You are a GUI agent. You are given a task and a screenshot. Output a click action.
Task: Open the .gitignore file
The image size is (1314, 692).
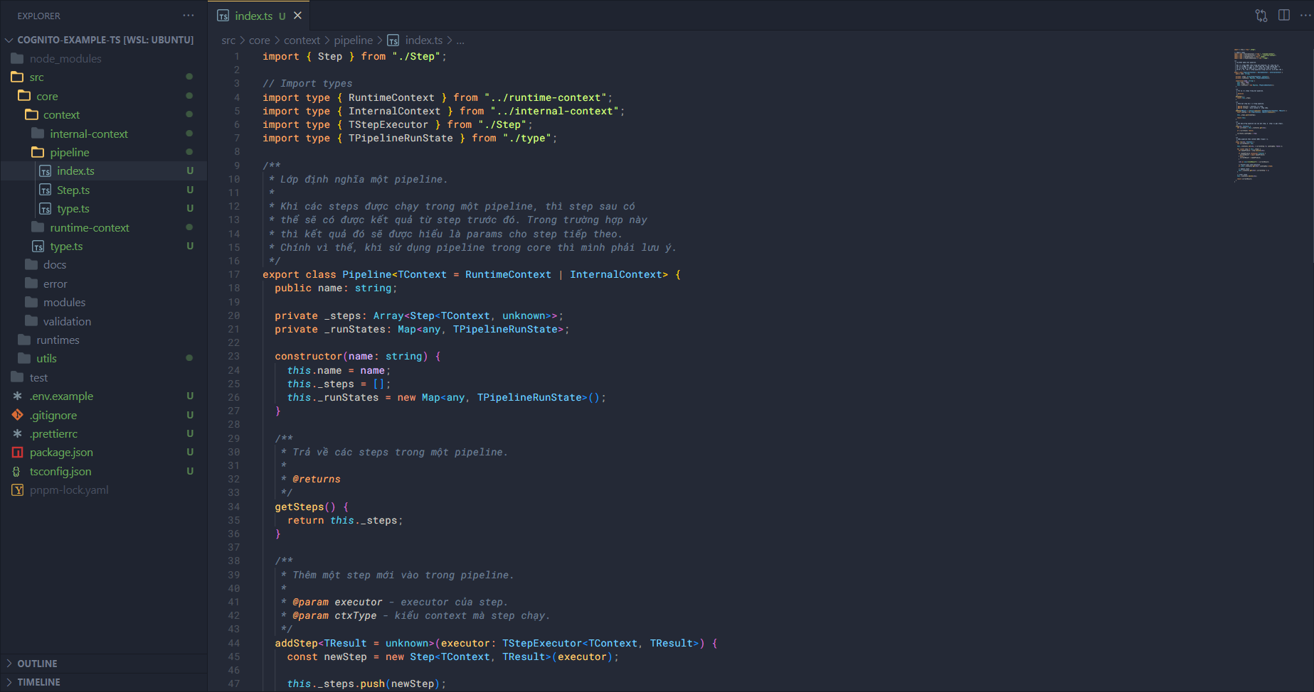53,416
